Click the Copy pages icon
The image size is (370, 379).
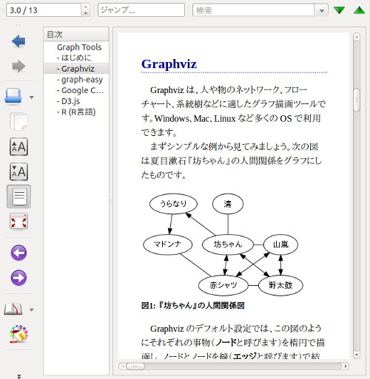point(18,122)
